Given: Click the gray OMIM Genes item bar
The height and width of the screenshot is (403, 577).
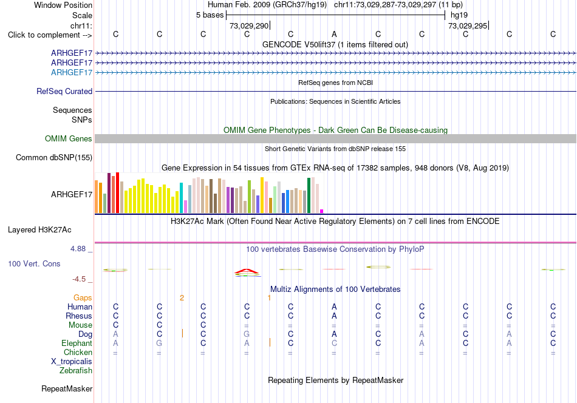Looking at the screenshot, I should 335,138.
